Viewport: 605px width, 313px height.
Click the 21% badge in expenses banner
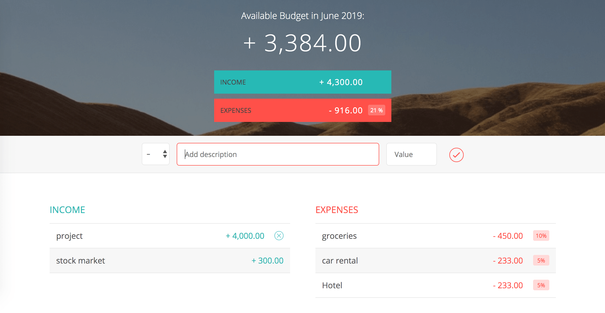pos(376,110)
